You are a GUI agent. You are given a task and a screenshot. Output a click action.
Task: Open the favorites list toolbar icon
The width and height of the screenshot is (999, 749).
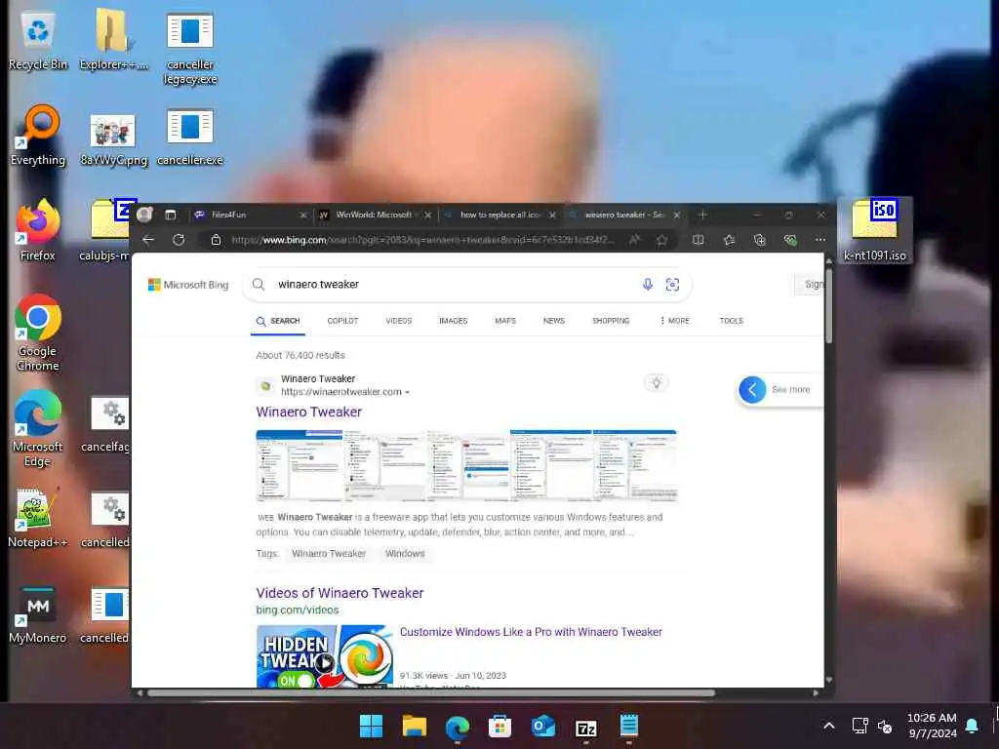[729, 240]
